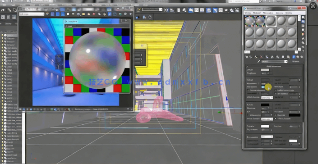Click white circle alpha icon in frame buffer
The image size is (318, 164).
pos(68,14)
